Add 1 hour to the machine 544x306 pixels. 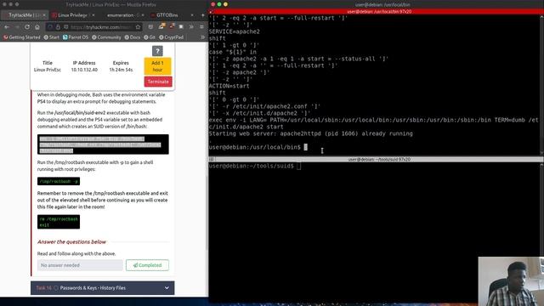click(157, 66)
